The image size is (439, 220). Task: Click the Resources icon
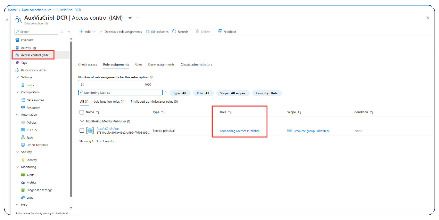pyautogui.click(x=23, y=108)
